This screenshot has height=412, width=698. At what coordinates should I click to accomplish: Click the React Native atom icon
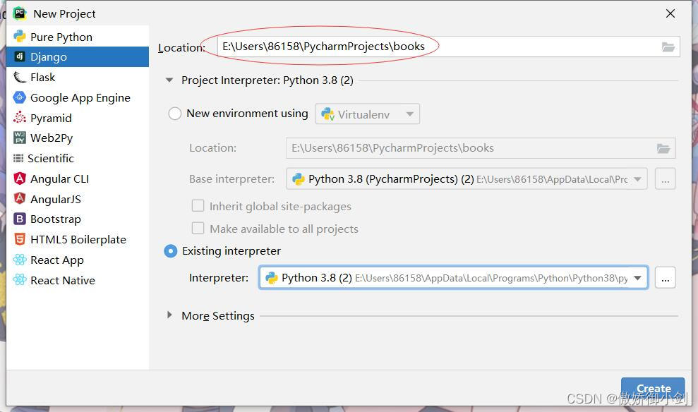tap(20, 280)
